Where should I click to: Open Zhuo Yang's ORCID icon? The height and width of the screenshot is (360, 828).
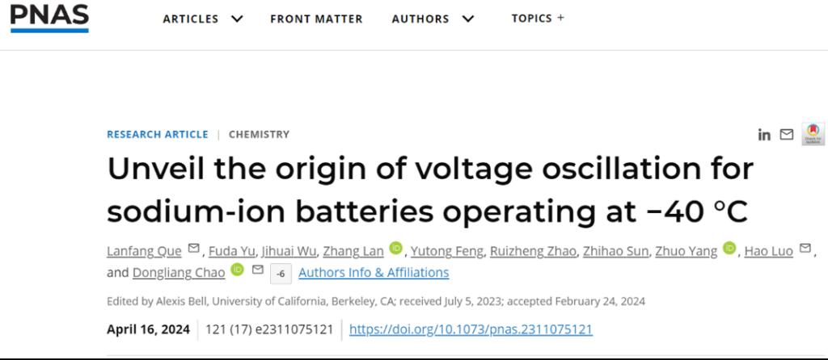click(729, 248)
